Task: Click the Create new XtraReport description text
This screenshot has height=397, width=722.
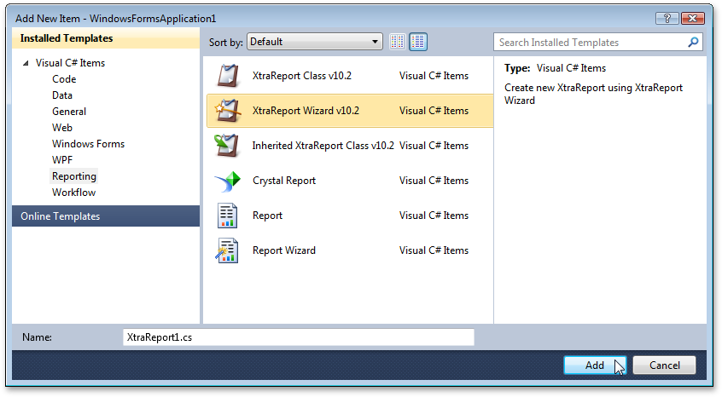Action: pyautogui.click(x=593, y=94)
